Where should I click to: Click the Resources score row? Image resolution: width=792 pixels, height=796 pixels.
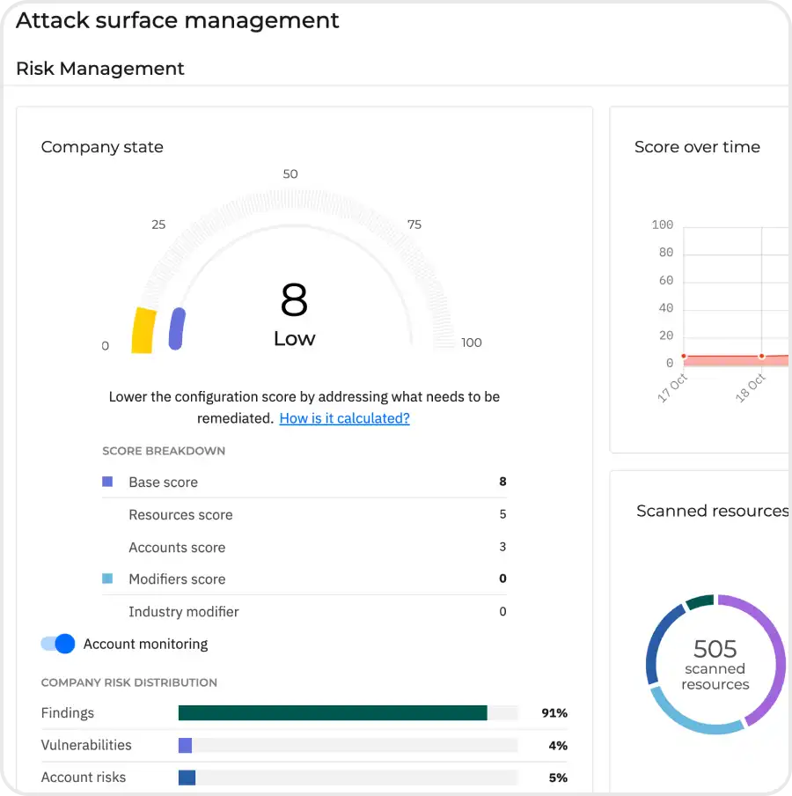[x=304, y=514]
